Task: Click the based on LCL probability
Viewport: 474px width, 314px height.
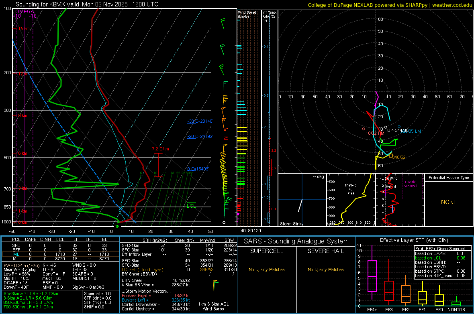Action: [440, 258]
